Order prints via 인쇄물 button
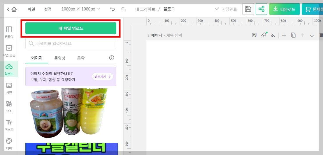This screenshot has height=155, width=323. click(313, 9)
